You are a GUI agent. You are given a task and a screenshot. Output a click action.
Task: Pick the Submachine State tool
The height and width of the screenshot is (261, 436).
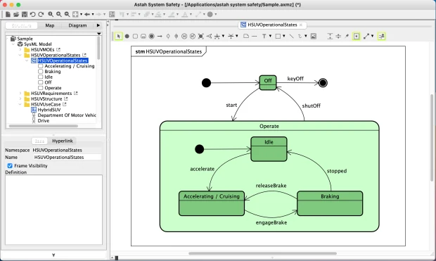coord(143,36)
